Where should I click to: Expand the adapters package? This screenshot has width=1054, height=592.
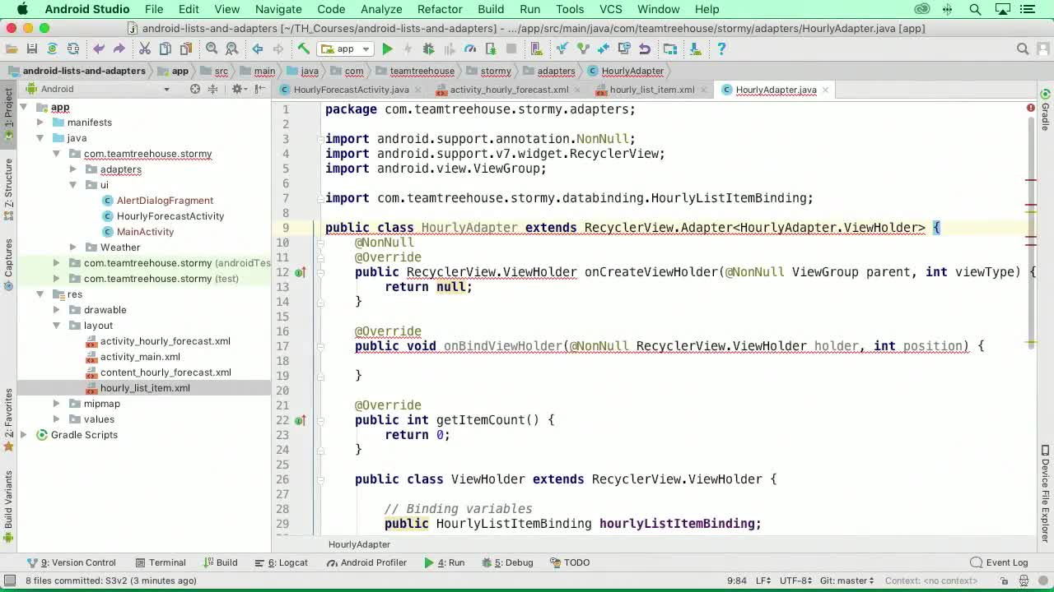tap(72, 169)
